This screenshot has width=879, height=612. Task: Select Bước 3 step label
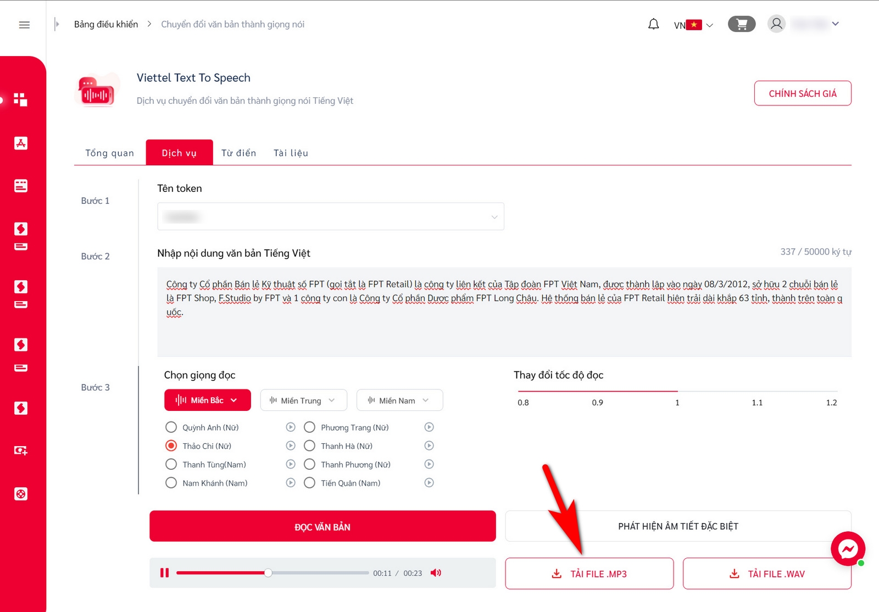[x=95, y=387]
